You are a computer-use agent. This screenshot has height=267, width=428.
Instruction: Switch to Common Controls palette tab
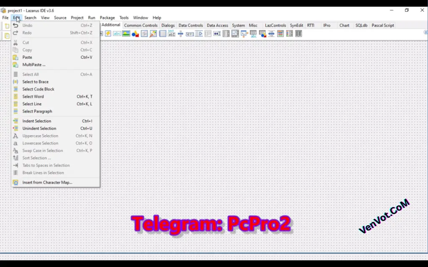[x=141, y=25]
